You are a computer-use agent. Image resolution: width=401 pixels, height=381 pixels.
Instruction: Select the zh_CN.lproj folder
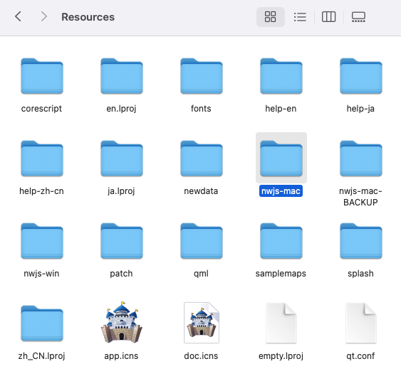click(x=42, y=323)
